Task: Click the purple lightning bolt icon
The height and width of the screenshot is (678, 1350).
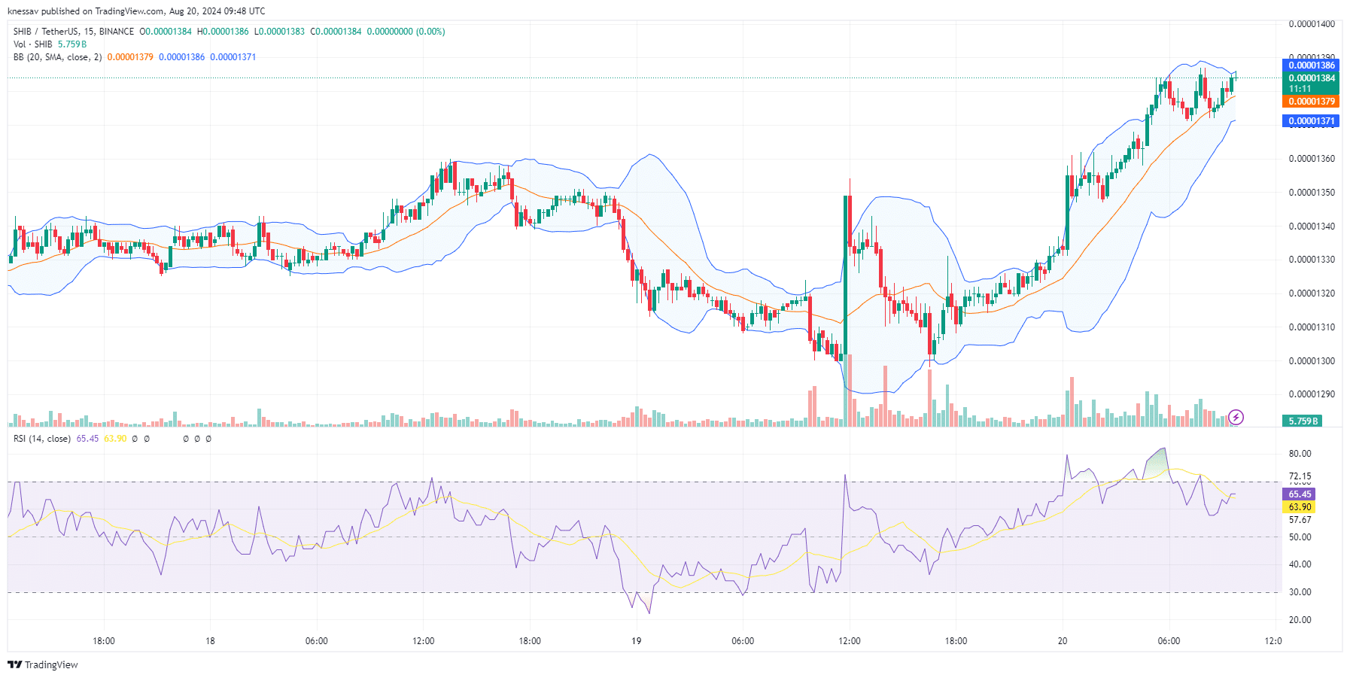Action: [1236, 417]
